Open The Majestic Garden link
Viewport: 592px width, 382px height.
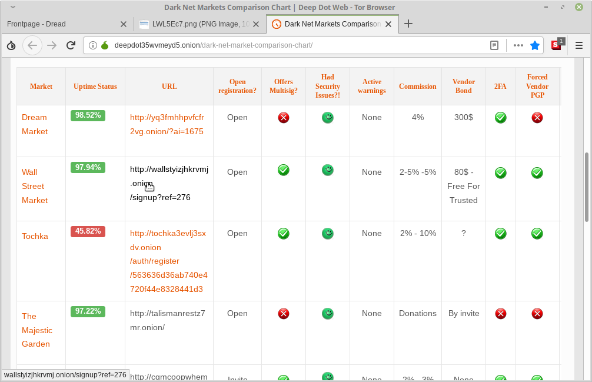click(x=36, y=330)
